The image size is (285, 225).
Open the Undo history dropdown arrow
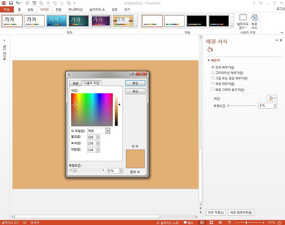click(x=22, y=3)
